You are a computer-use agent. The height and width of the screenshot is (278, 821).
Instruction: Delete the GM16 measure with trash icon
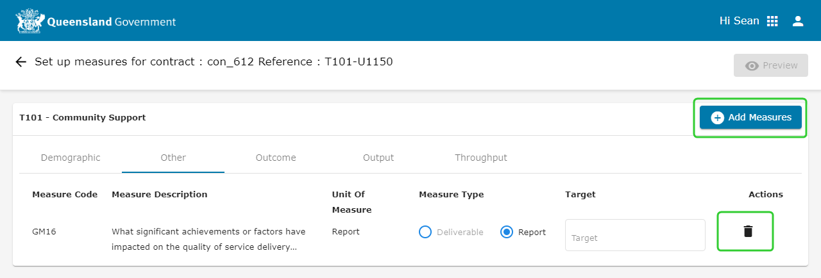[747, 231]
